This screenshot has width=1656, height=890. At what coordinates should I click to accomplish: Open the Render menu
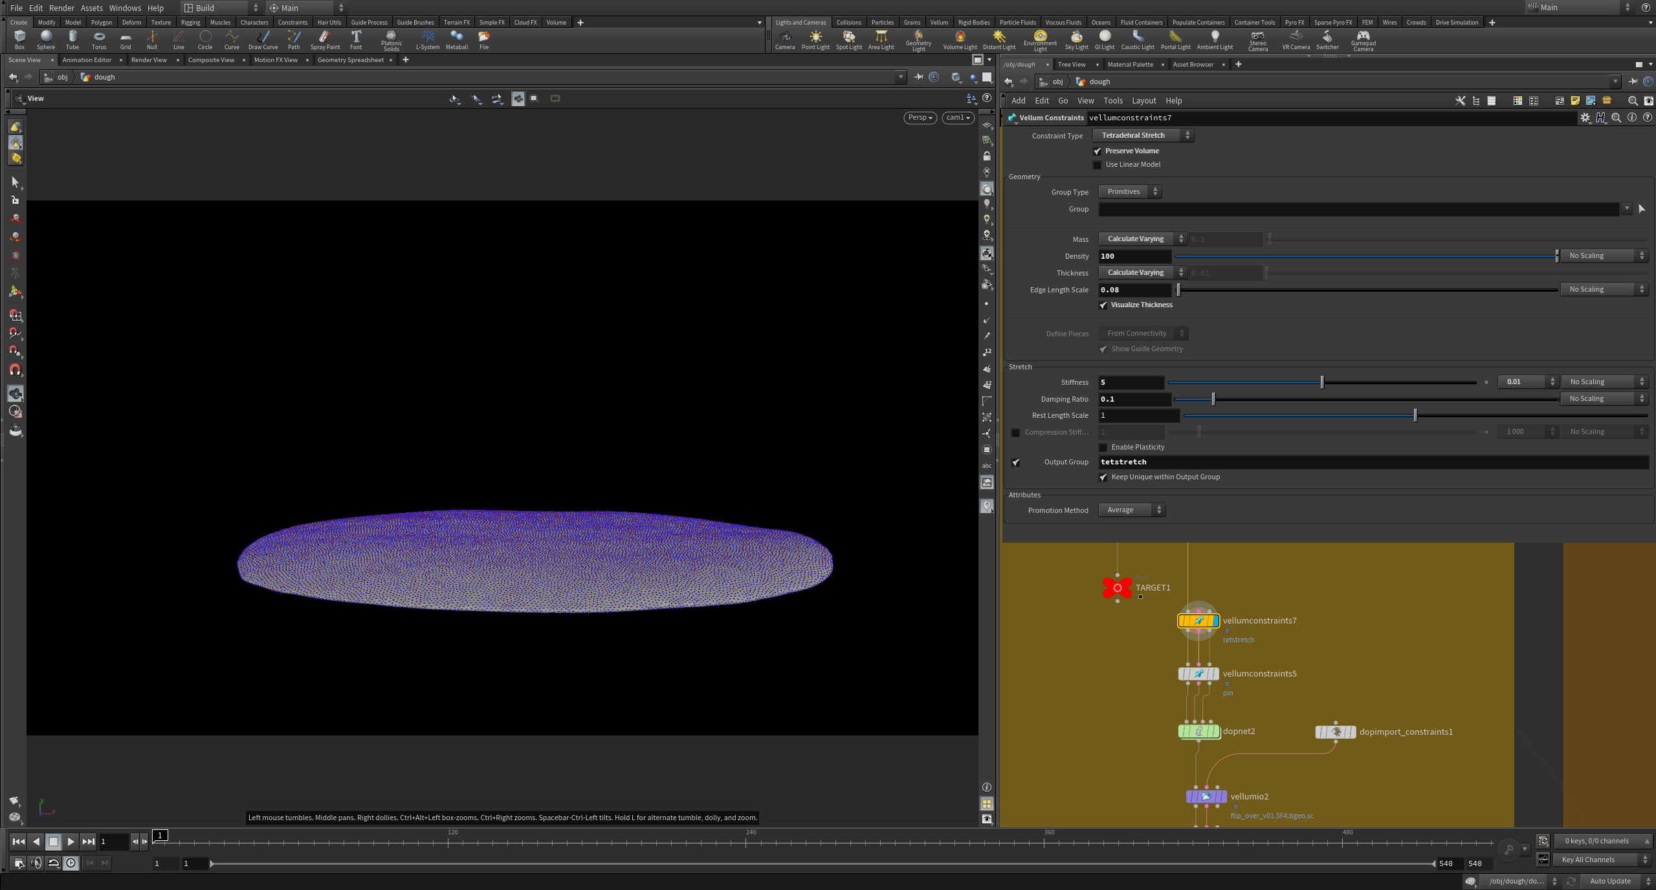62,8
